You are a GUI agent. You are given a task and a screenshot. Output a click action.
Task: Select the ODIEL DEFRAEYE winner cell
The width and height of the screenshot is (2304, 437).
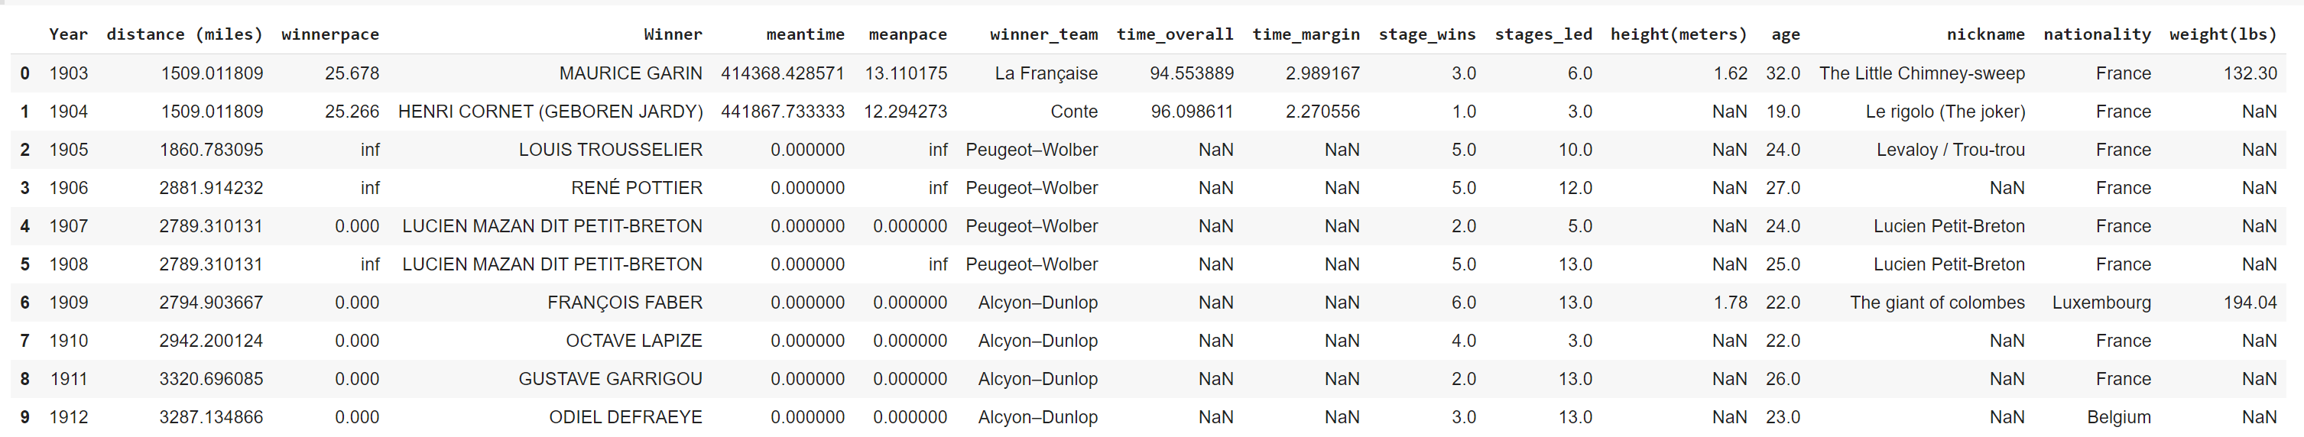[x=625, y=417]
